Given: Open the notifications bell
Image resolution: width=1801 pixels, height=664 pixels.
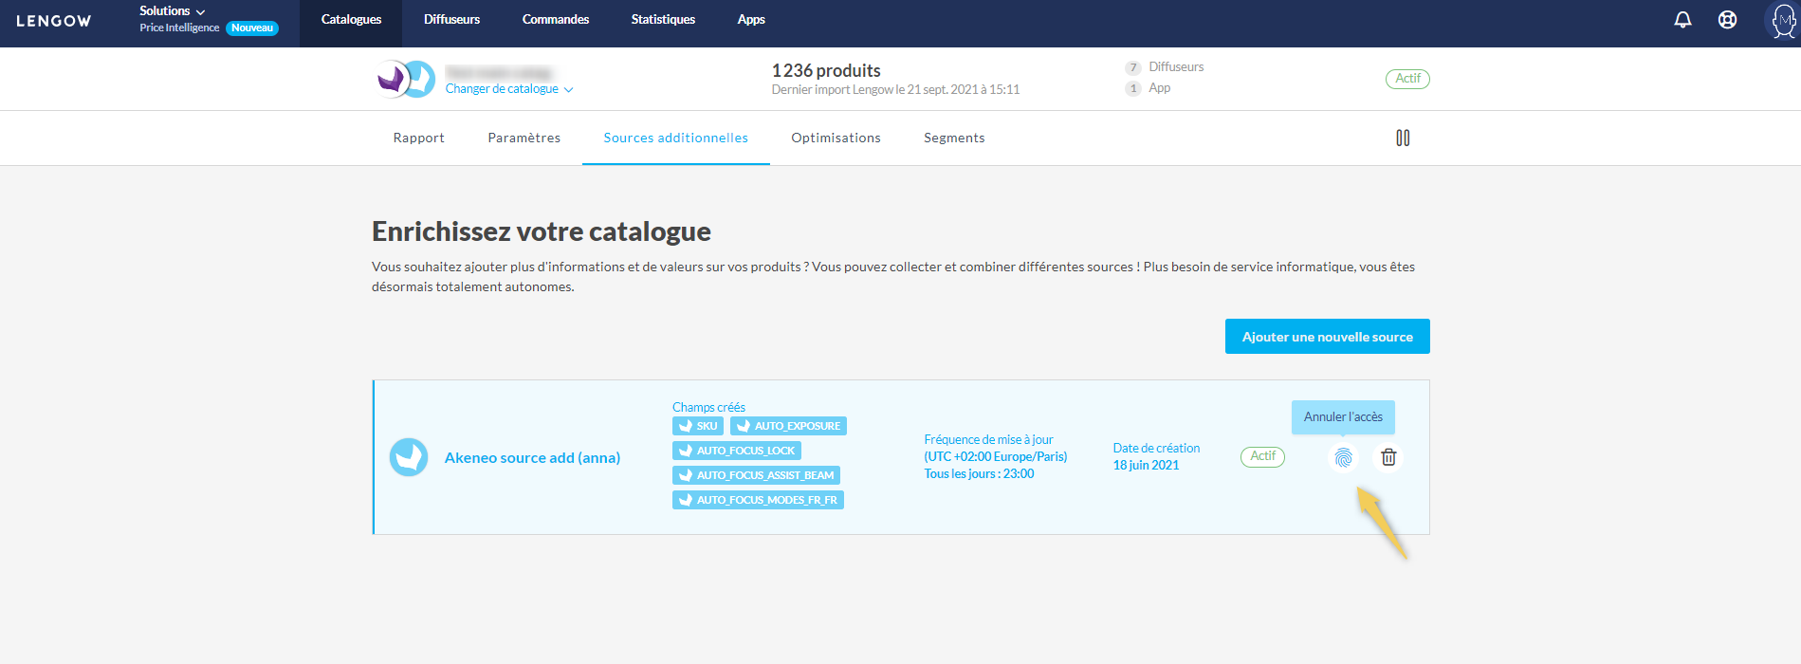Looking at the screenshot, I should (1682, 20).
